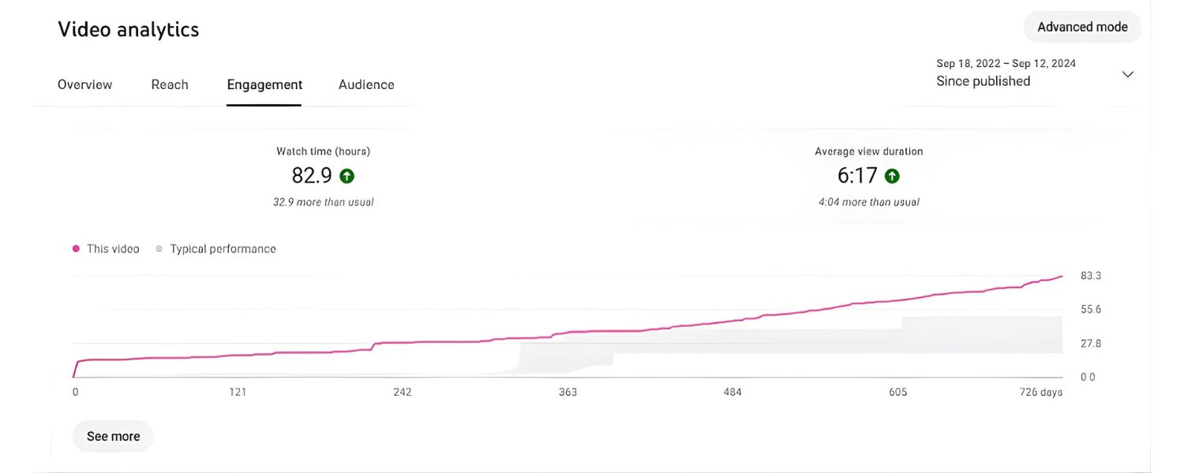The height and width of the screenshot is (473, 1184).
Task: Click the green increase arrow beside Average view duration
Action: click(892, 175)
